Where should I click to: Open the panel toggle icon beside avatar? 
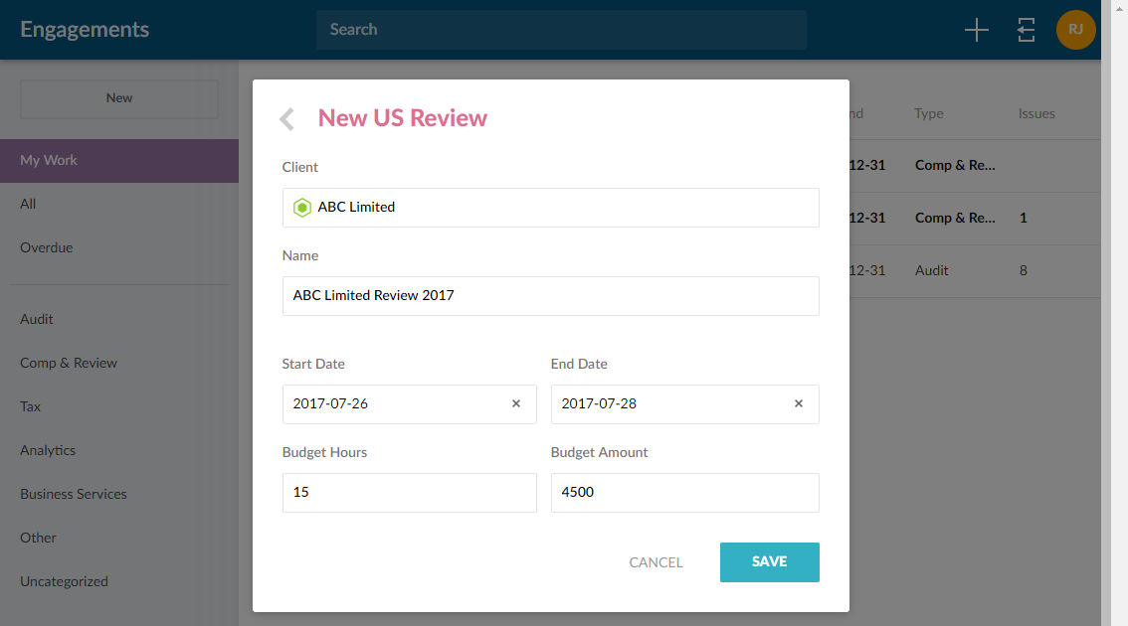pyautogui.click(x=1027, y=30)
